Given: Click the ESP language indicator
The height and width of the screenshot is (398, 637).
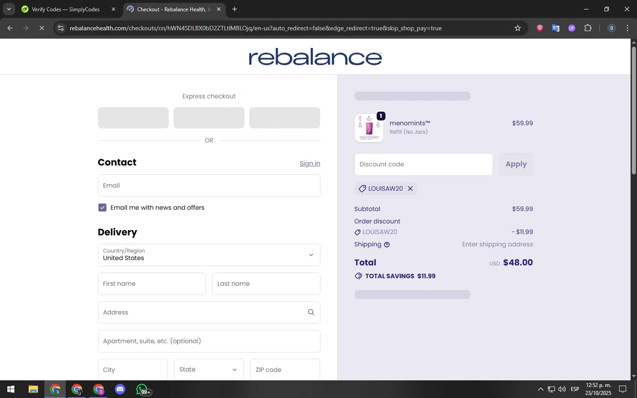Looking at the screenshot, I should [x=575, y=389].
